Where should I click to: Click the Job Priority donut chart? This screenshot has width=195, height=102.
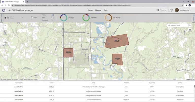[108, 18]
